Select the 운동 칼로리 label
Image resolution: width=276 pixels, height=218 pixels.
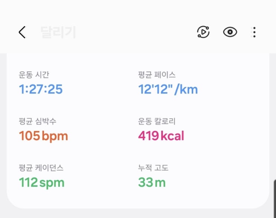pos(157,121)
